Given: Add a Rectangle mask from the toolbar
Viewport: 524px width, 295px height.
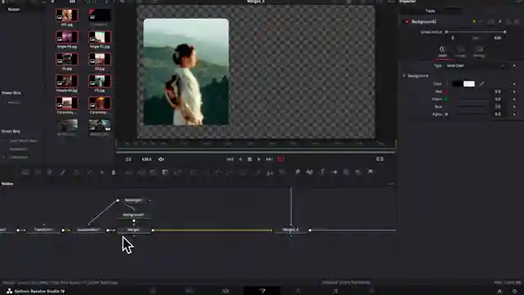Looking at the screenshot, I should click(193, 172).
